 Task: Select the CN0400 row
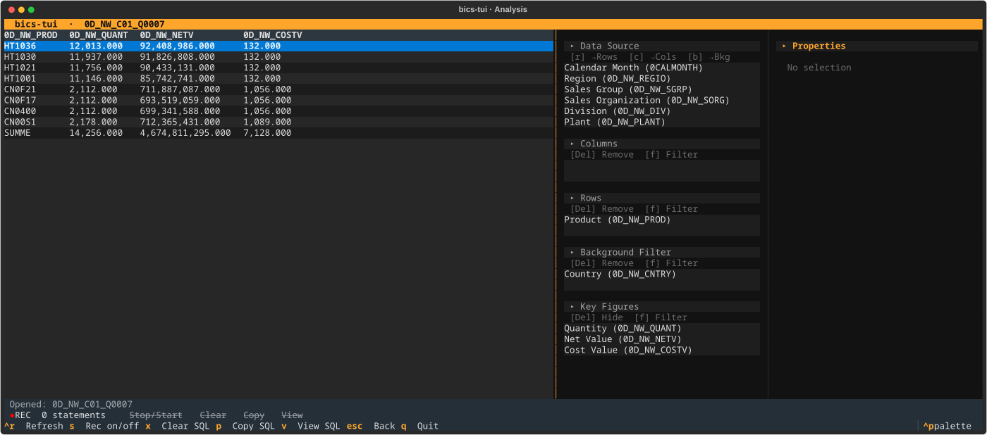click(278, 111)
